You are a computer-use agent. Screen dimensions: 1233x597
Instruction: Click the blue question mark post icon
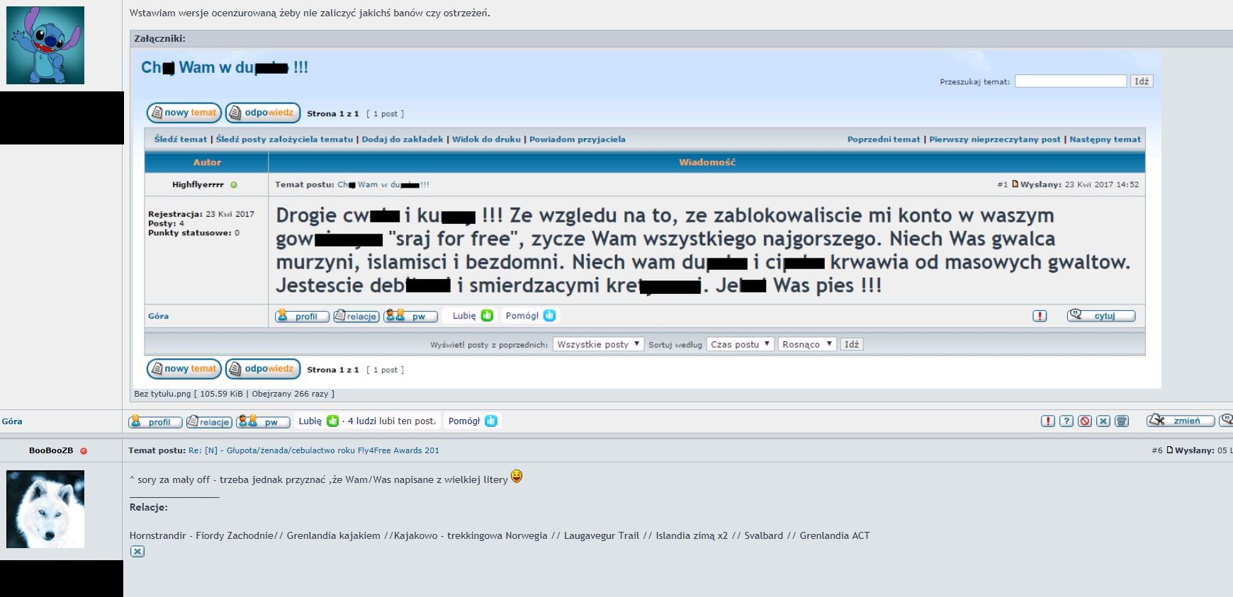coord(1066,421)
